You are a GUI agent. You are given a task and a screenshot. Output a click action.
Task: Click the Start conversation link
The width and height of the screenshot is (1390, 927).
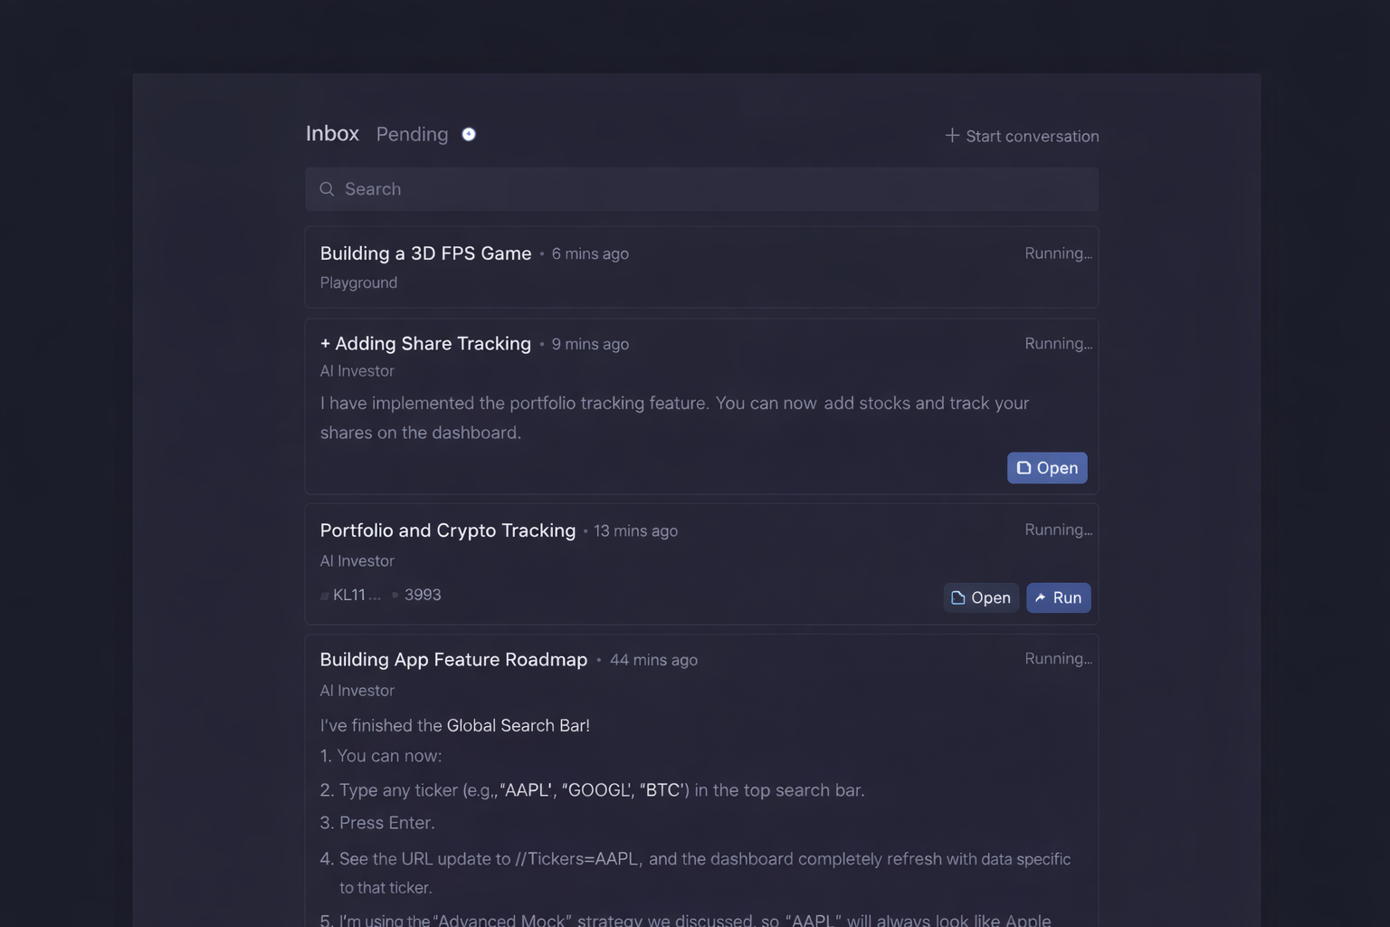pos(1032,136)
